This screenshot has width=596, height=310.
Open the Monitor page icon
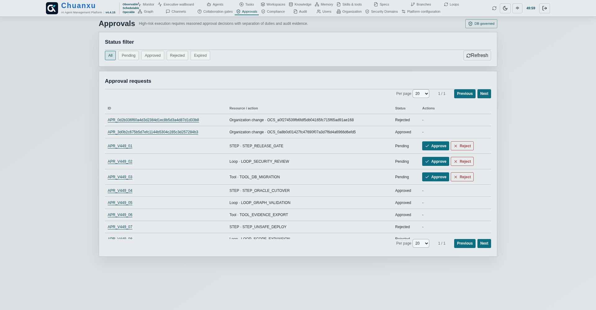(139, 4)
